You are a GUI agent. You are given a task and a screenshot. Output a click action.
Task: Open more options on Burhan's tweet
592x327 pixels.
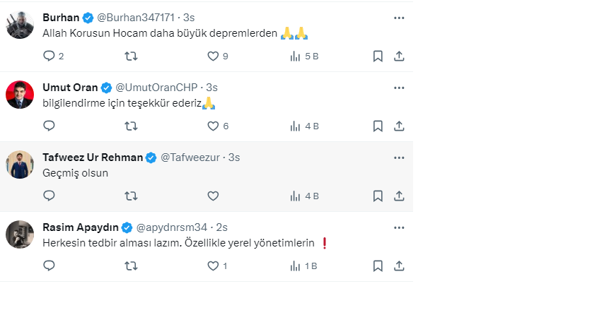399,17
